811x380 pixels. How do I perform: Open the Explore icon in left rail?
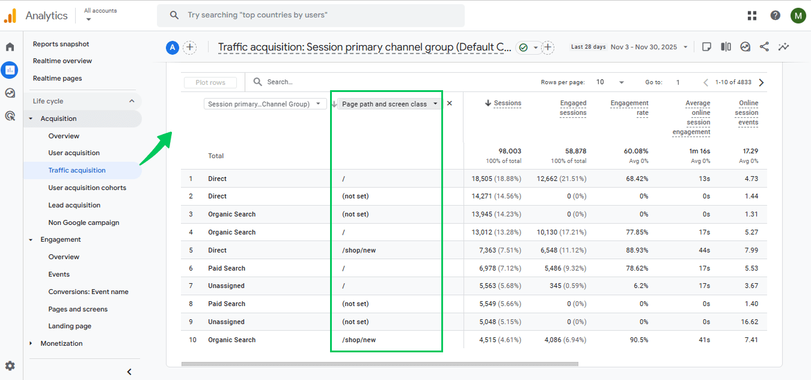tap(10, 93)
